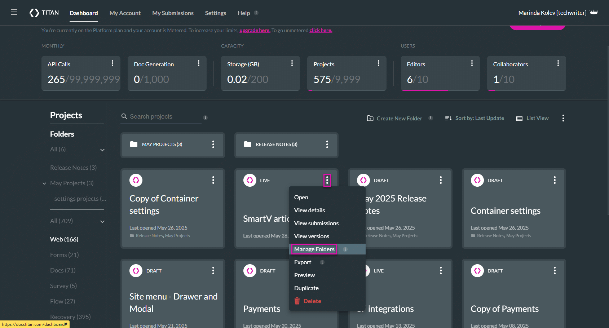Open Container settings project options menu
Viewport: 609px width, 328px height.
tap(555, 180)
